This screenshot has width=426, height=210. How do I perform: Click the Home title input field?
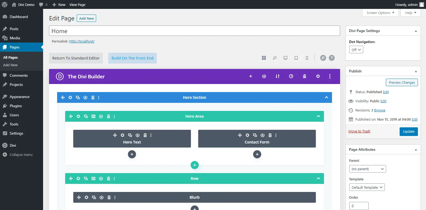click(194, 31)
